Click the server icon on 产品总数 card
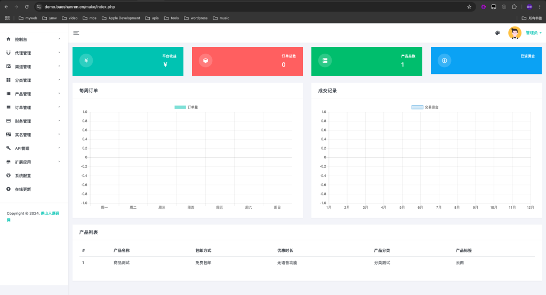This screenshot has height=295, width=546. (325, 61)
